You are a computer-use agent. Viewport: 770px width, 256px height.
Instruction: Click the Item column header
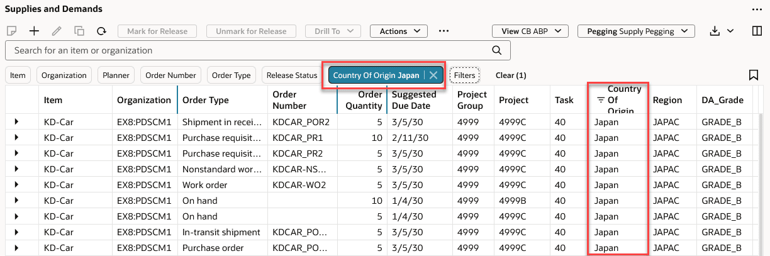75,100
